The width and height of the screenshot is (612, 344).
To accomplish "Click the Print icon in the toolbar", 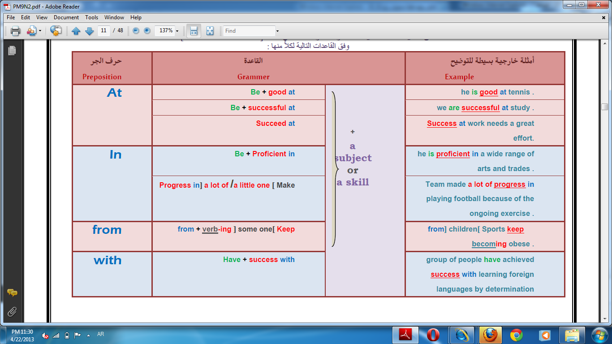I will pyautogui.click(x=16, y=31).
